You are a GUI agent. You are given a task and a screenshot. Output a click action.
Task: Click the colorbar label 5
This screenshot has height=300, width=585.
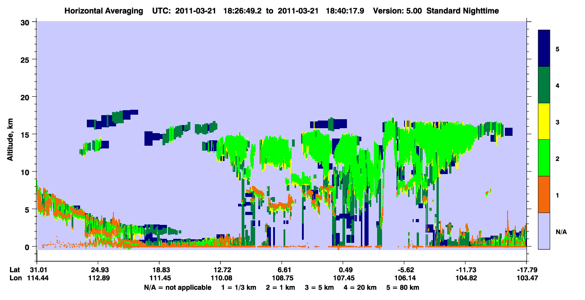558,49
